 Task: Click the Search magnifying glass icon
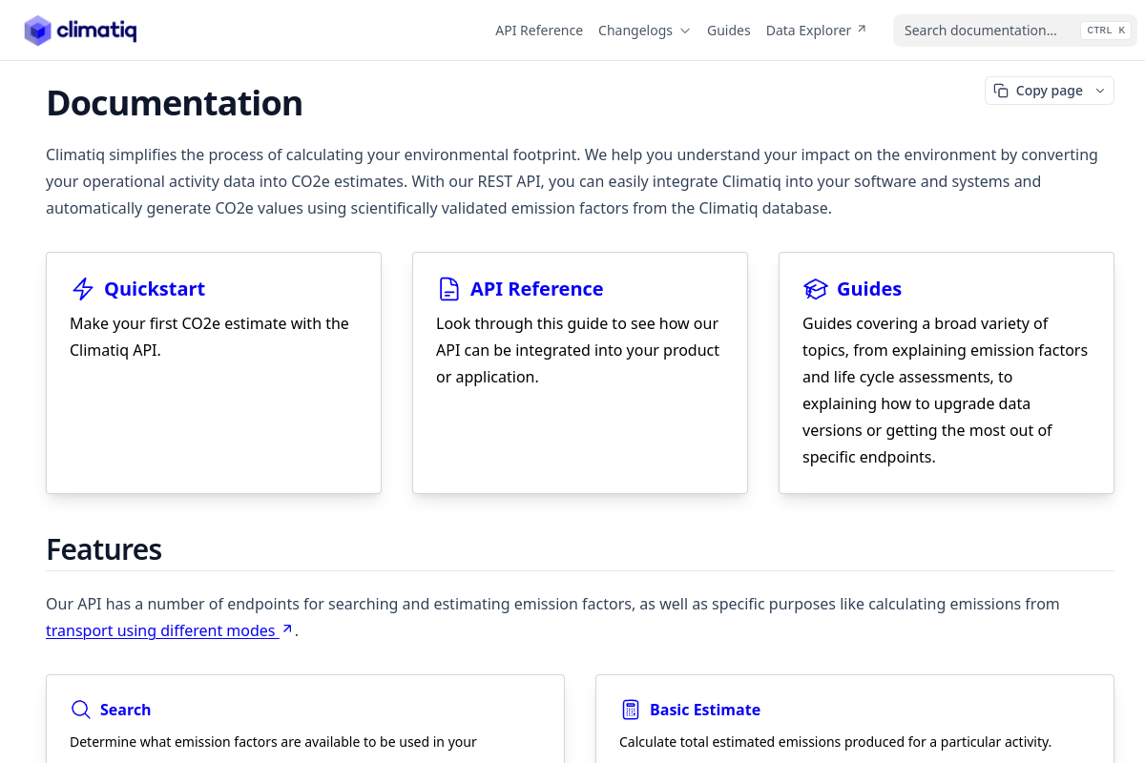(x=81, y=710)
